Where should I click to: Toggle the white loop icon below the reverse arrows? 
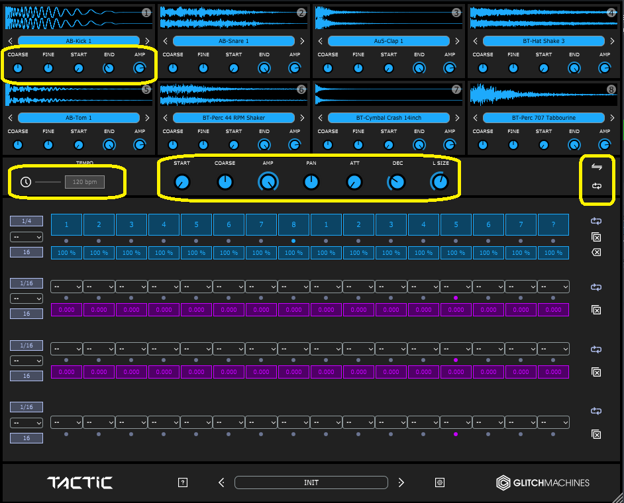point(597,186)
